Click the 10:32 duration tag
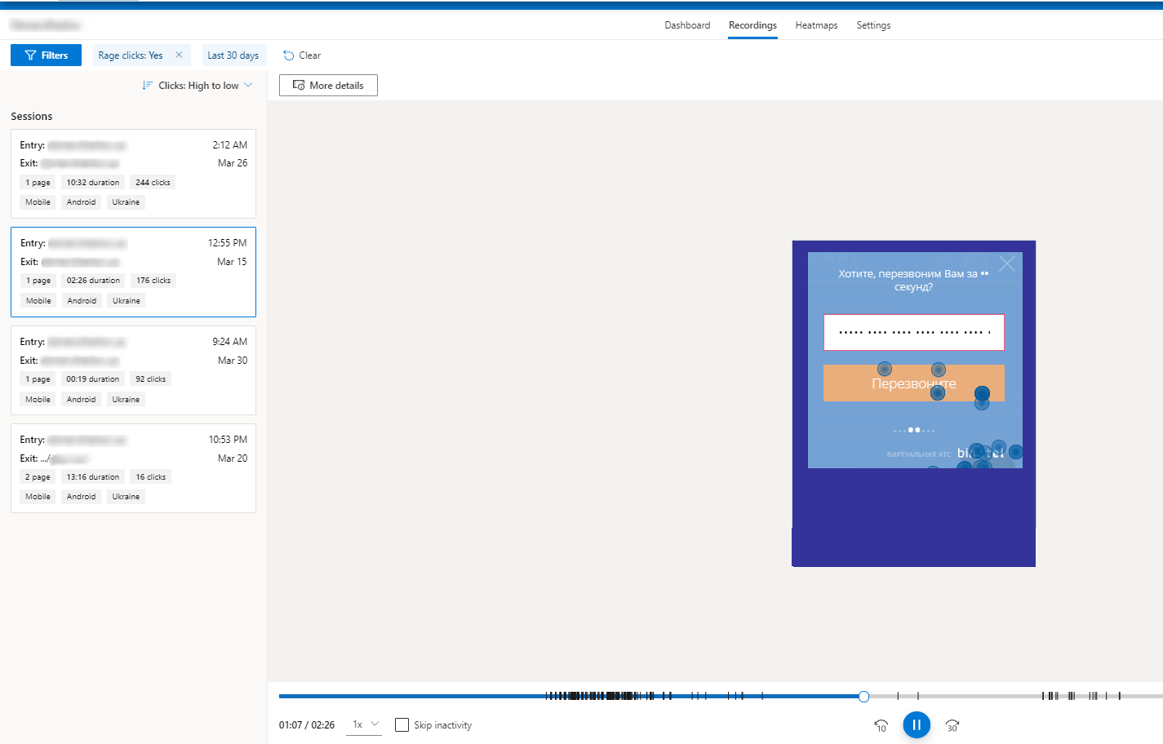Image resolution: width=1163 pixels, height=744 pixels. tap(93, 183)
